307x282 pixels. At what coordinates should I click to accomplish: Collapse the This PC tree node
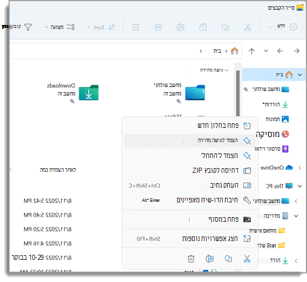point(300,186)
